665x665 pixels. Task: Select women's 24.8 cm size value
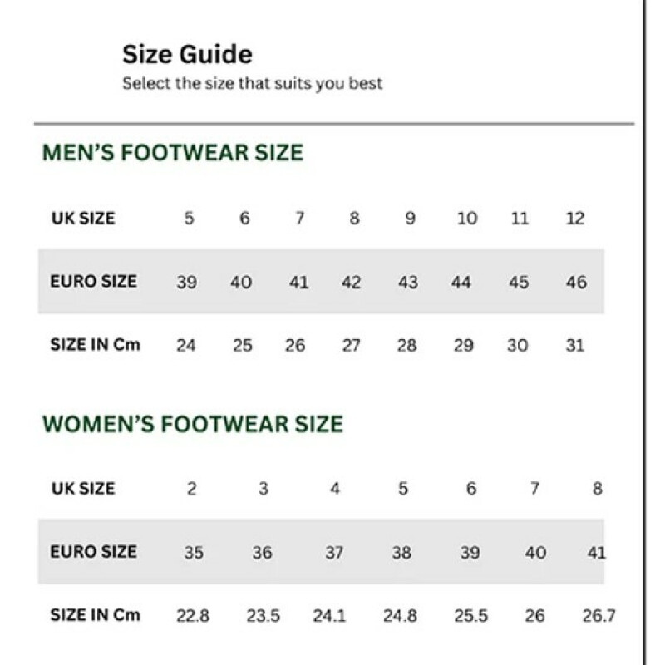pos(400,616)
